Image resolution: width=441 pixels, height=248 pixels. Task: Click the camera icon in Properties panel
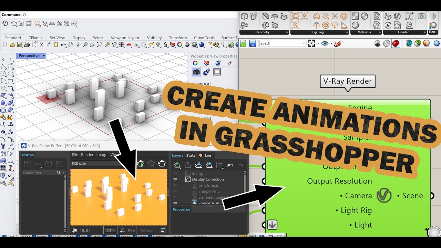coord(196,72)
